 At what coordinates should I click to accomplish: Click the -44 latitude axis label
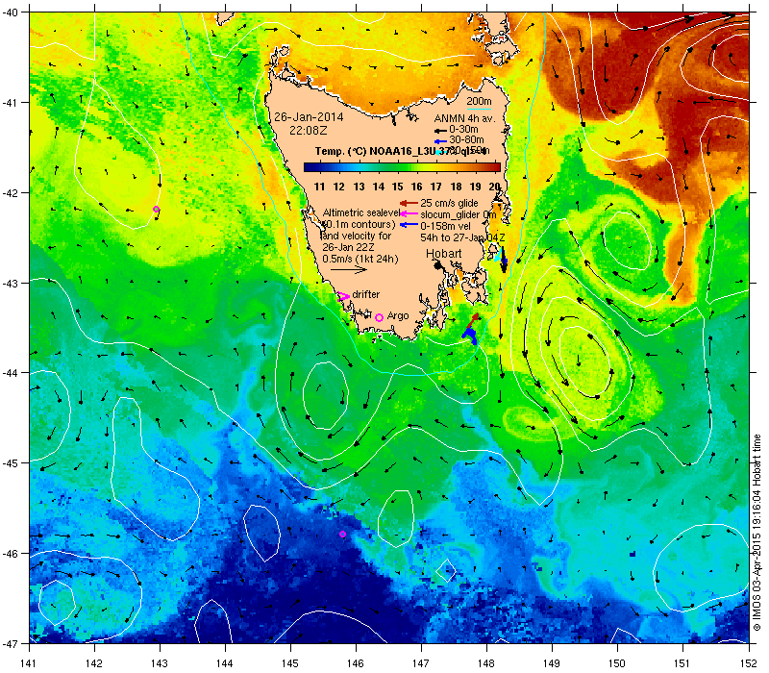[x=9, y=373]
